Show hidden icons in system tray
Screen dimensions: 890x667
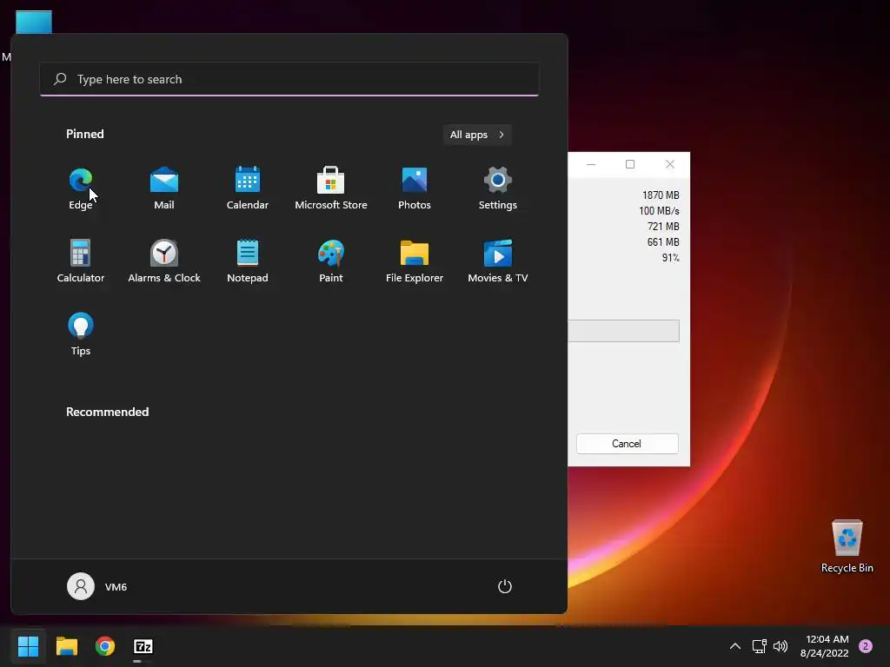tap(734, 646)
